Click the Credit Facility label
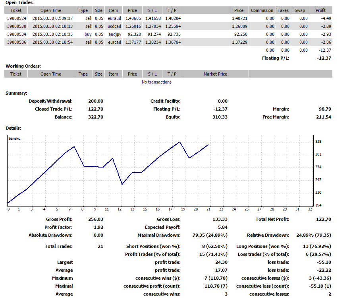 166,101
